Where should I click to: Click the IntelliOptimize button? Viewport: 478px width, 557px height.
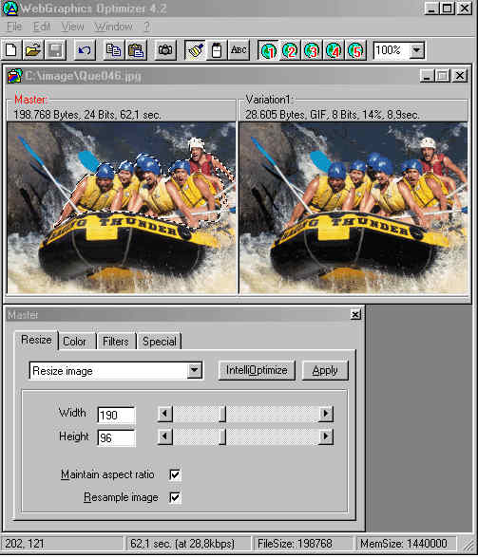point(257,370)
